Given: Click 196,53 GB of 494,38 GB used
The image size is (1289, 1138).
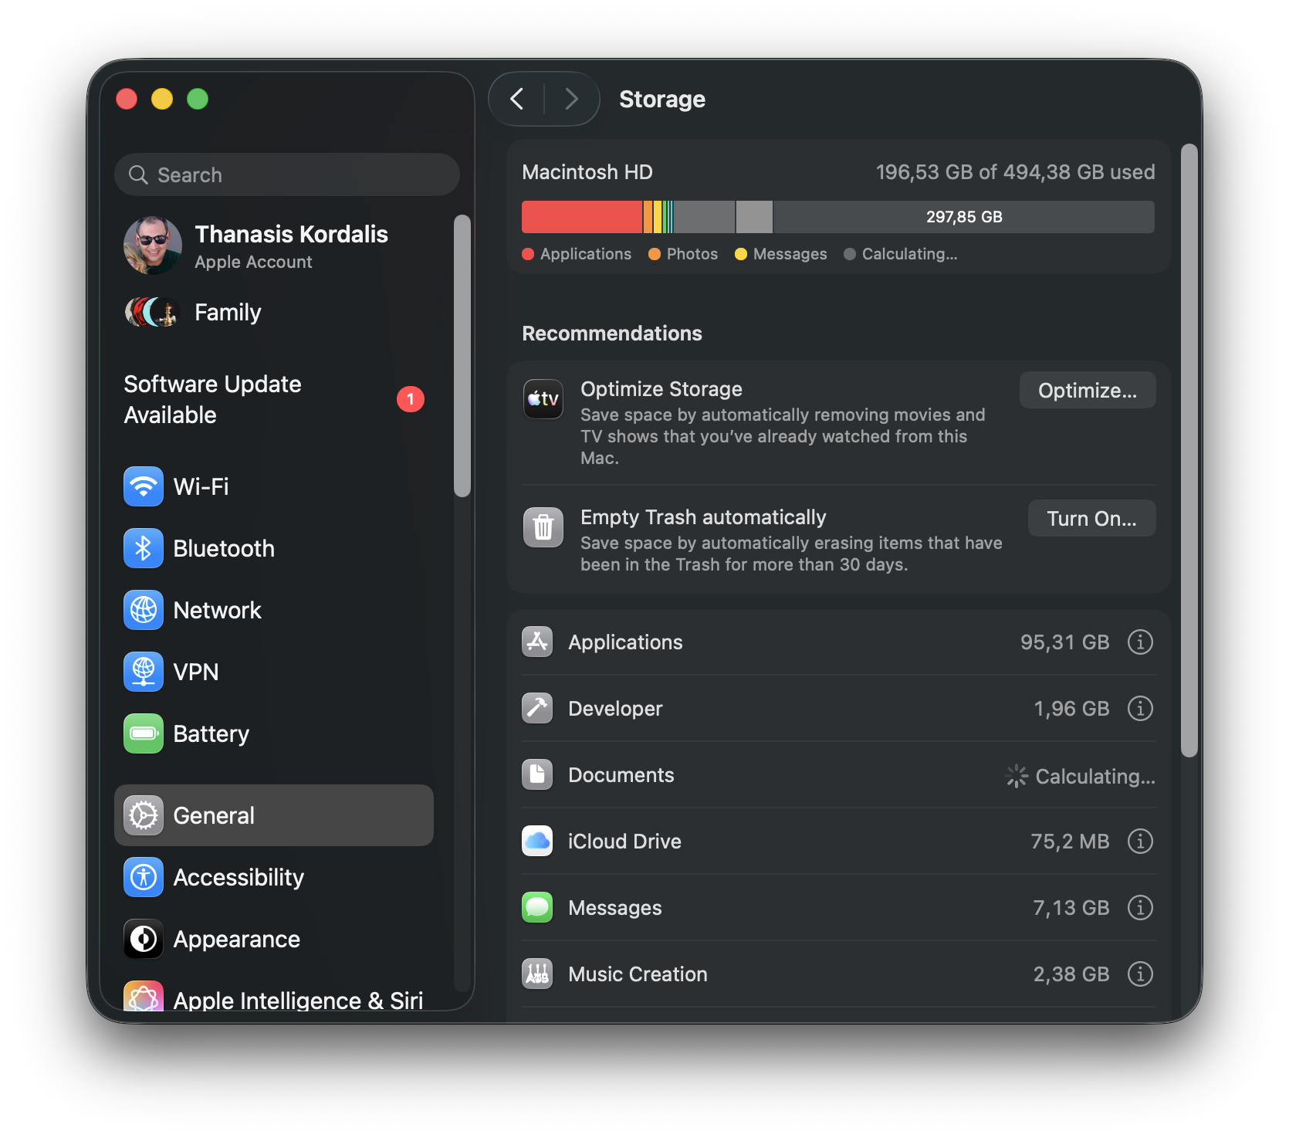Looking at the screenshot, I should point(1015,172).
